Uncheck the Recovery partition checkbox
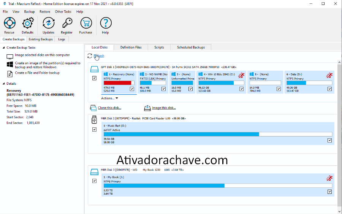Image resolution: width=342 pixels, height=214 pixels. click(132, 89)
